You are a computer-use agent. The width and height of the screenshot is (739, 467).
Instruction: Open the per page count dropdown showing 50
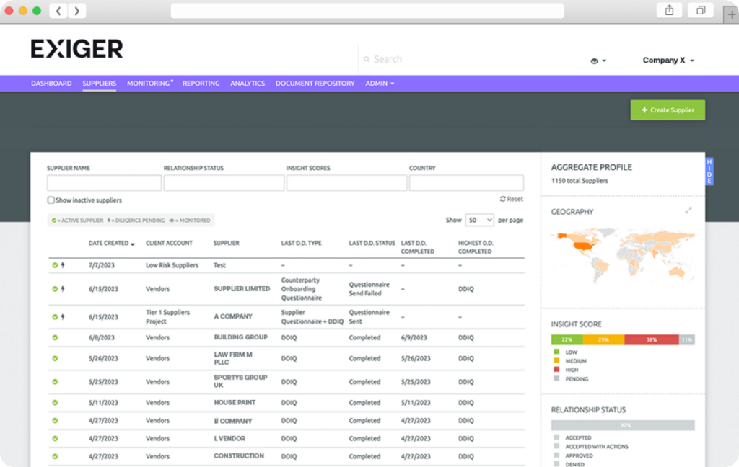pyautogui.click(x=479, y=220)
